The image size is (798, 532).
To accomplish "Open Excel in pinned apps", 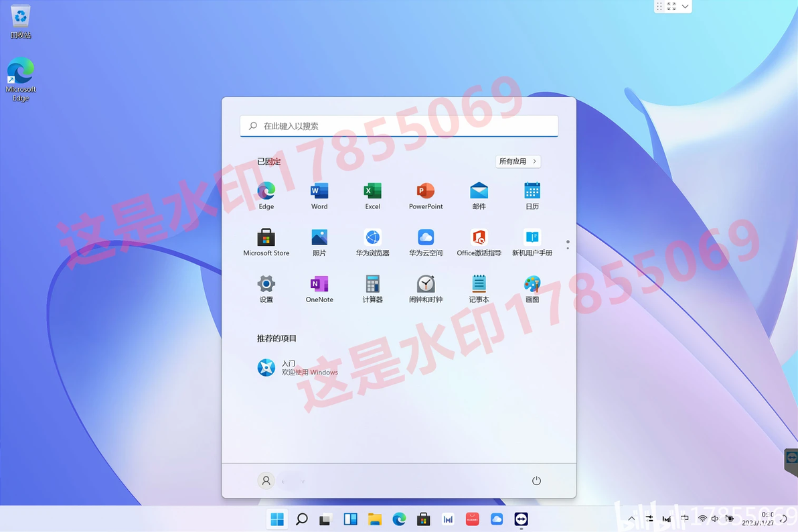I will [372, 196].
